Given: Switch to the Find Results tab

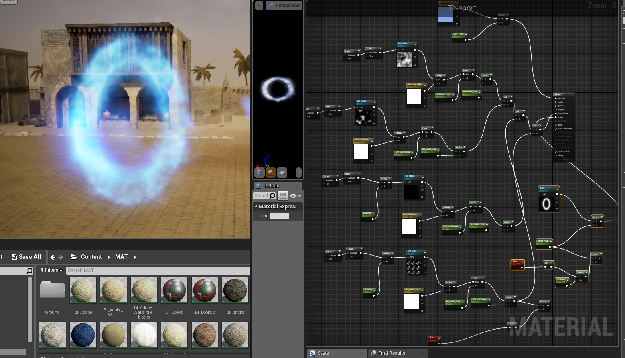Looking at the screenshot, I should [x=391, y=353].
